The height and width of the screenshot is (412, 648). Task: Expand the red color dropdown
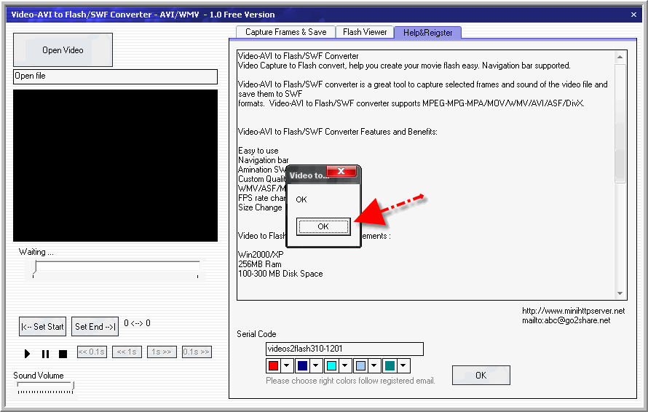pyautogui.click(x=286, y=365)
